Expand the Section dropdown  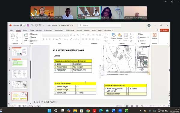coord(34,41)
